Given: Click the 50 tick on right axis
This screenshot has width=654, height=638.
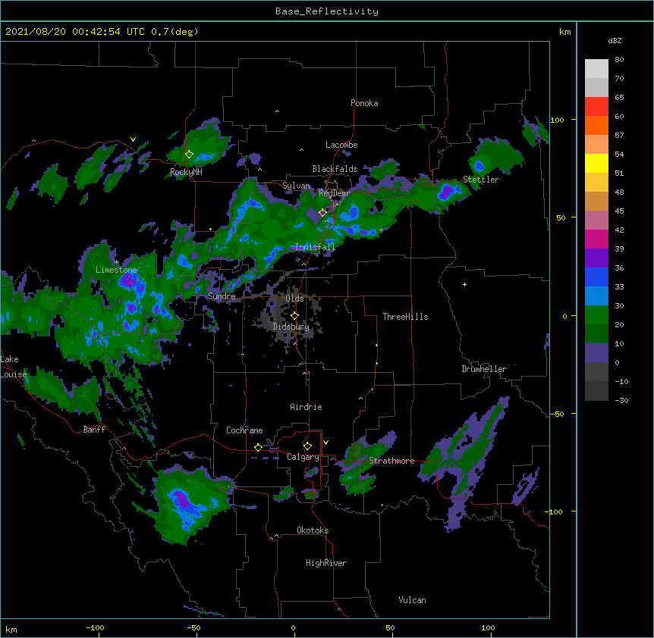Looking at the screenshot, I should [x=561, y=217].
